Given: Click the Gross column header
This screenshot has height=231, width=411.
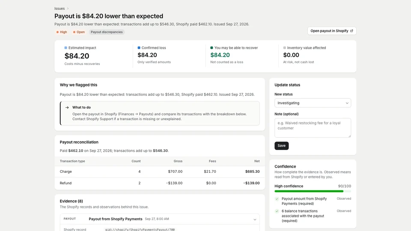Looking at the screenshot, I should point(178,161).
